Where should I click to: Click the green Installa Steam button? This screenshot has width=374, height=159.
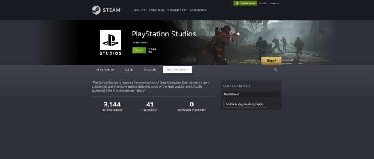(245, 3)
